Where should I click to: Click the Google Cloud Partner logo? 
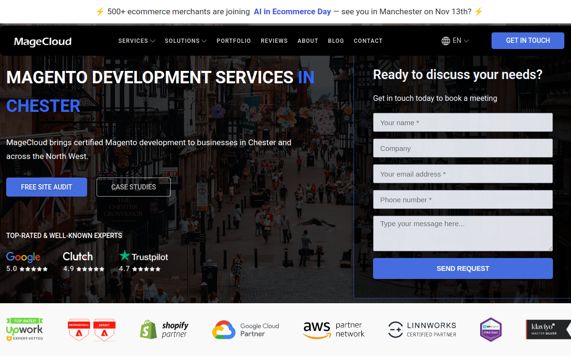(x=246, y=330)
